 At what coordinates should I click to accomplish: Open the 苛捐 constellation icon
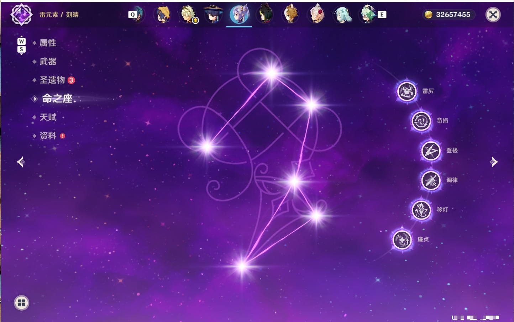pyautogui.click(x=421, y=121)
